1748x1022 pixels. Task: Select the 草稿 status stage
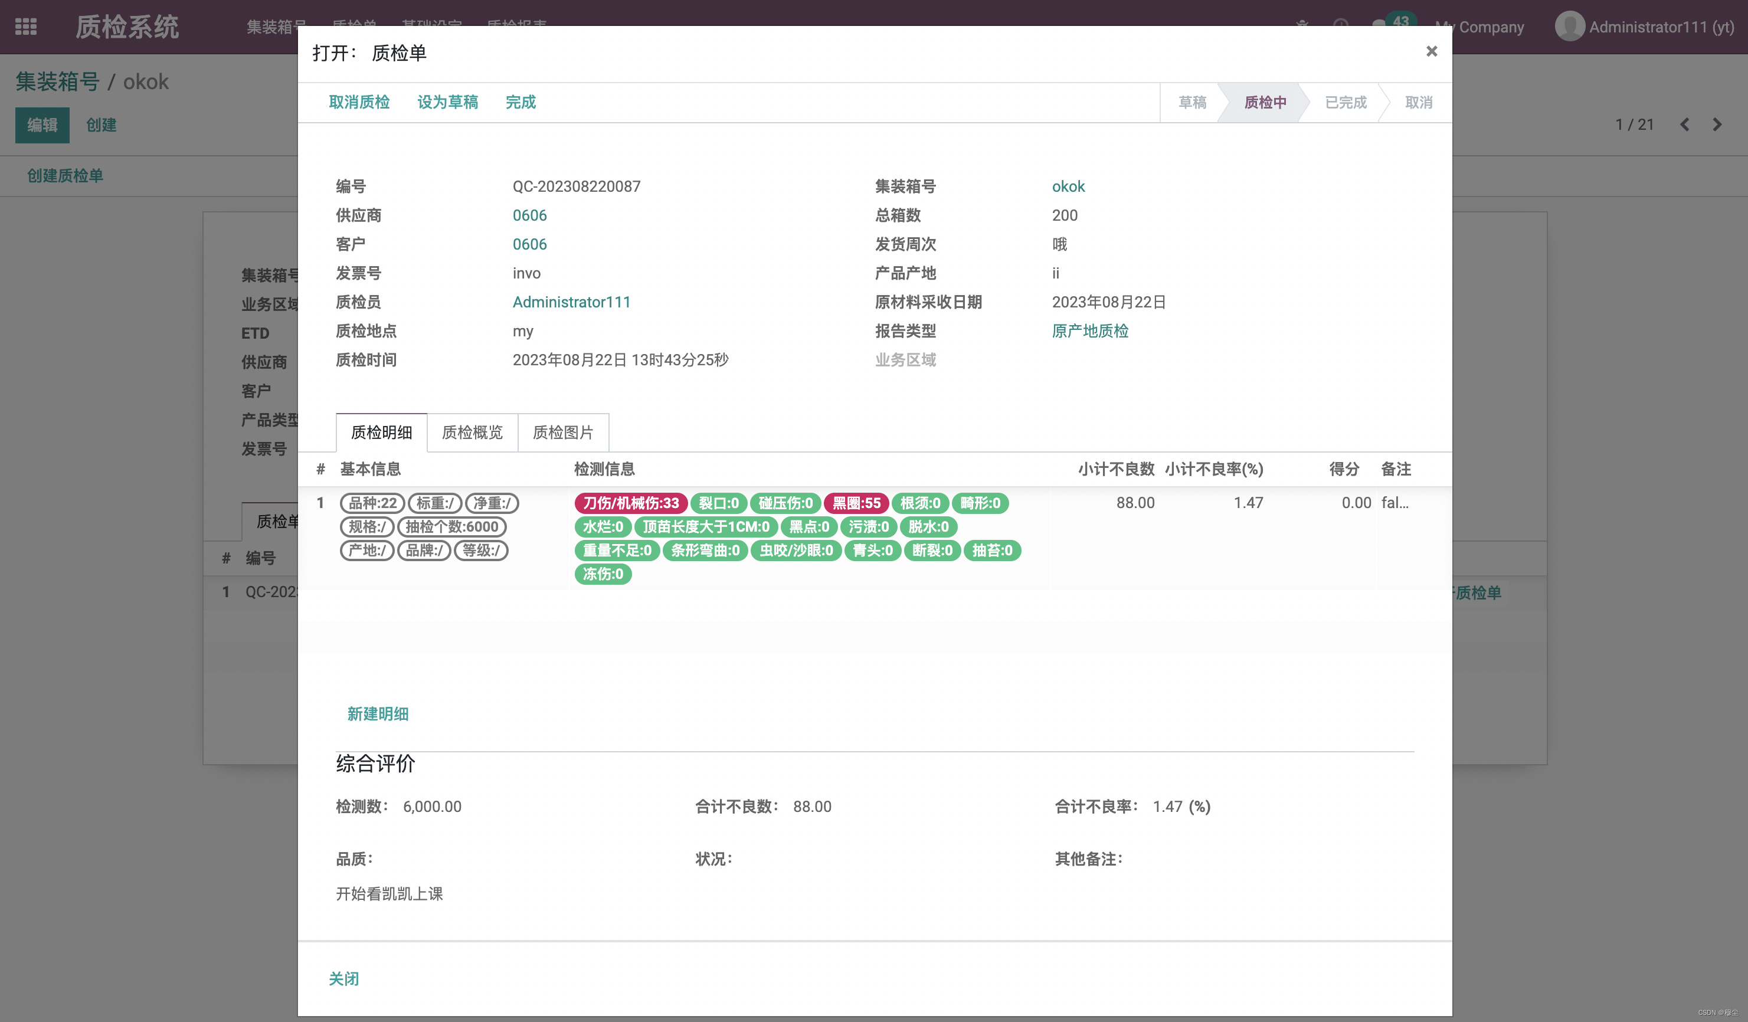pos(1191,103)
